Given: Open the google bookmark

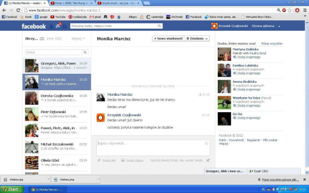Looking at the screenshot, I should click(41, 17).
